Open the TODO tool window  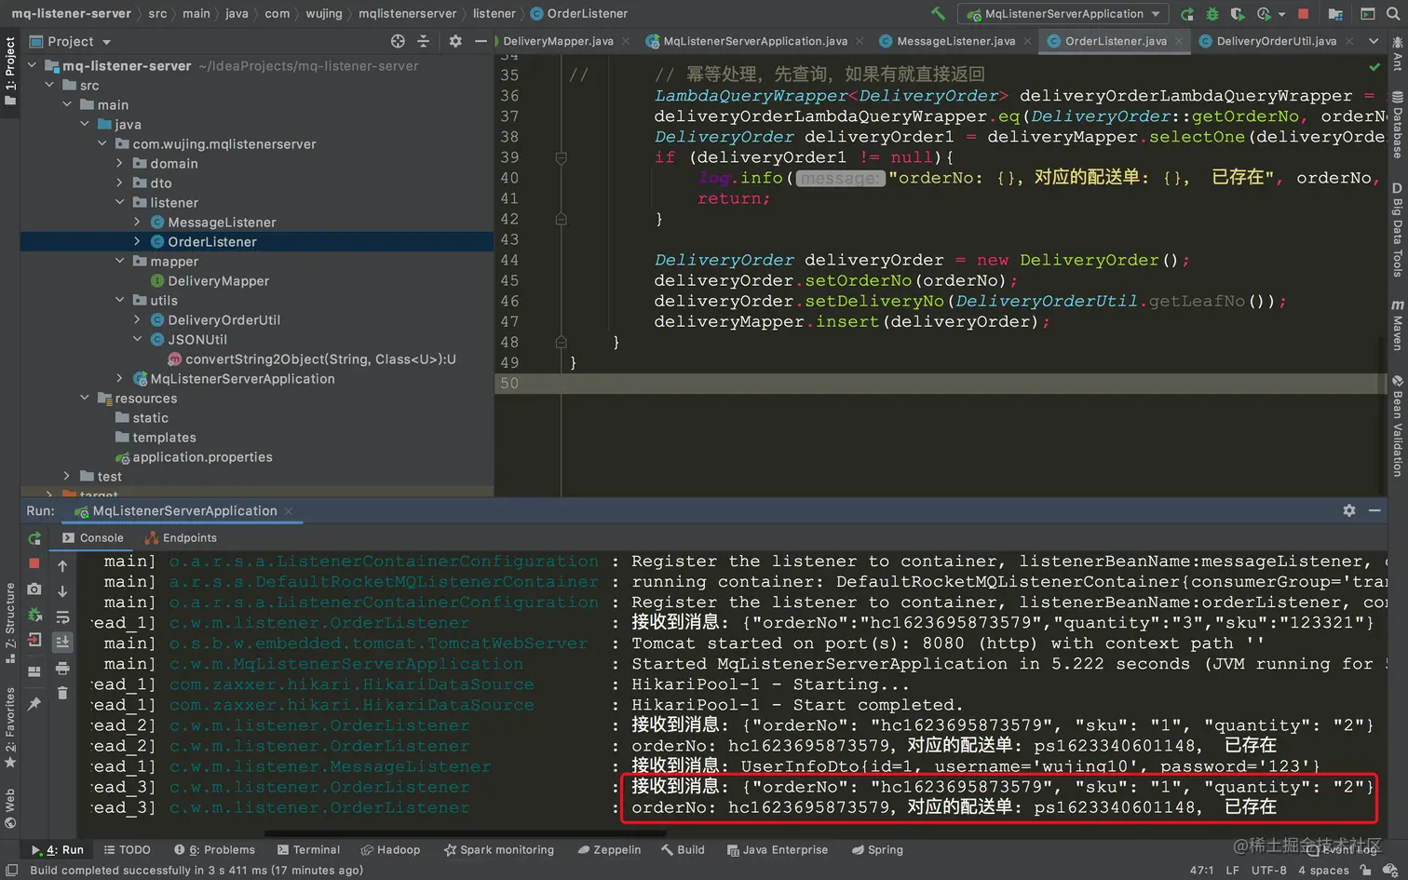(x=127, y=850)
